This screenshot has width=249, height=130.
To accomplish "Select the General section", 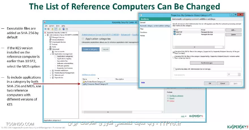I will tap(155, 23).
